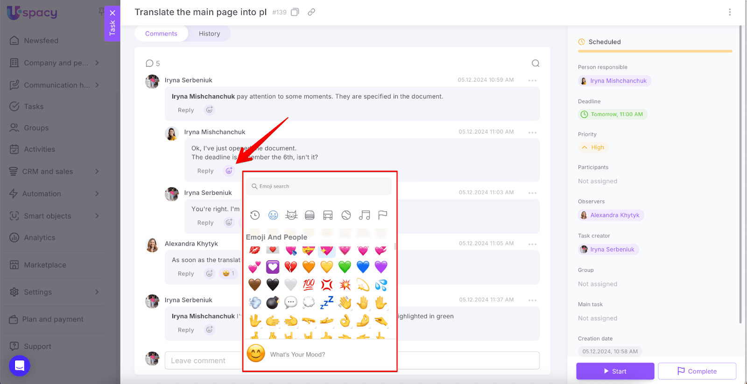747x384 pixels.
Task: Switch to the History tab
Action: [x=209, y=34]
